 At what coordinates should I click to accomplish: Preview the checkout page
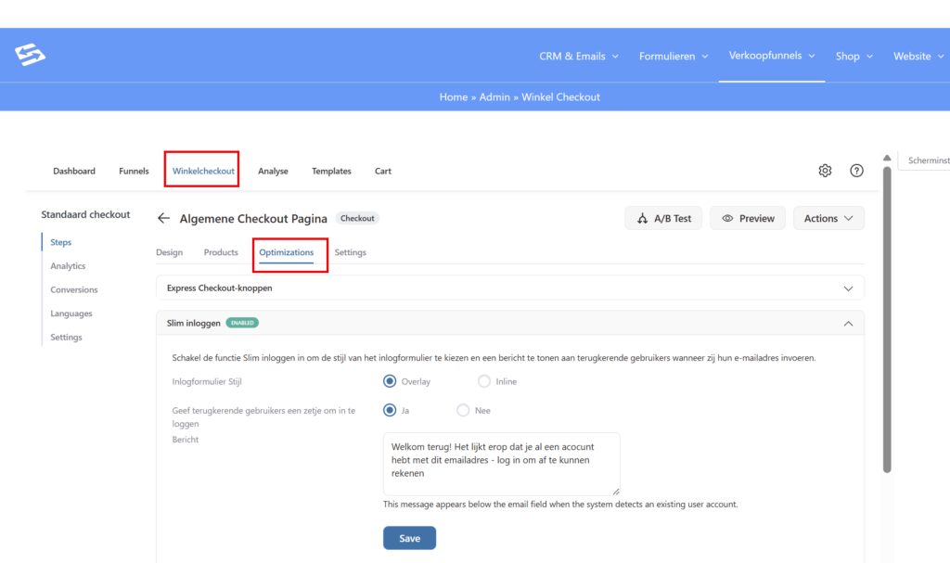pyautogui.click(x=748, y=219)
